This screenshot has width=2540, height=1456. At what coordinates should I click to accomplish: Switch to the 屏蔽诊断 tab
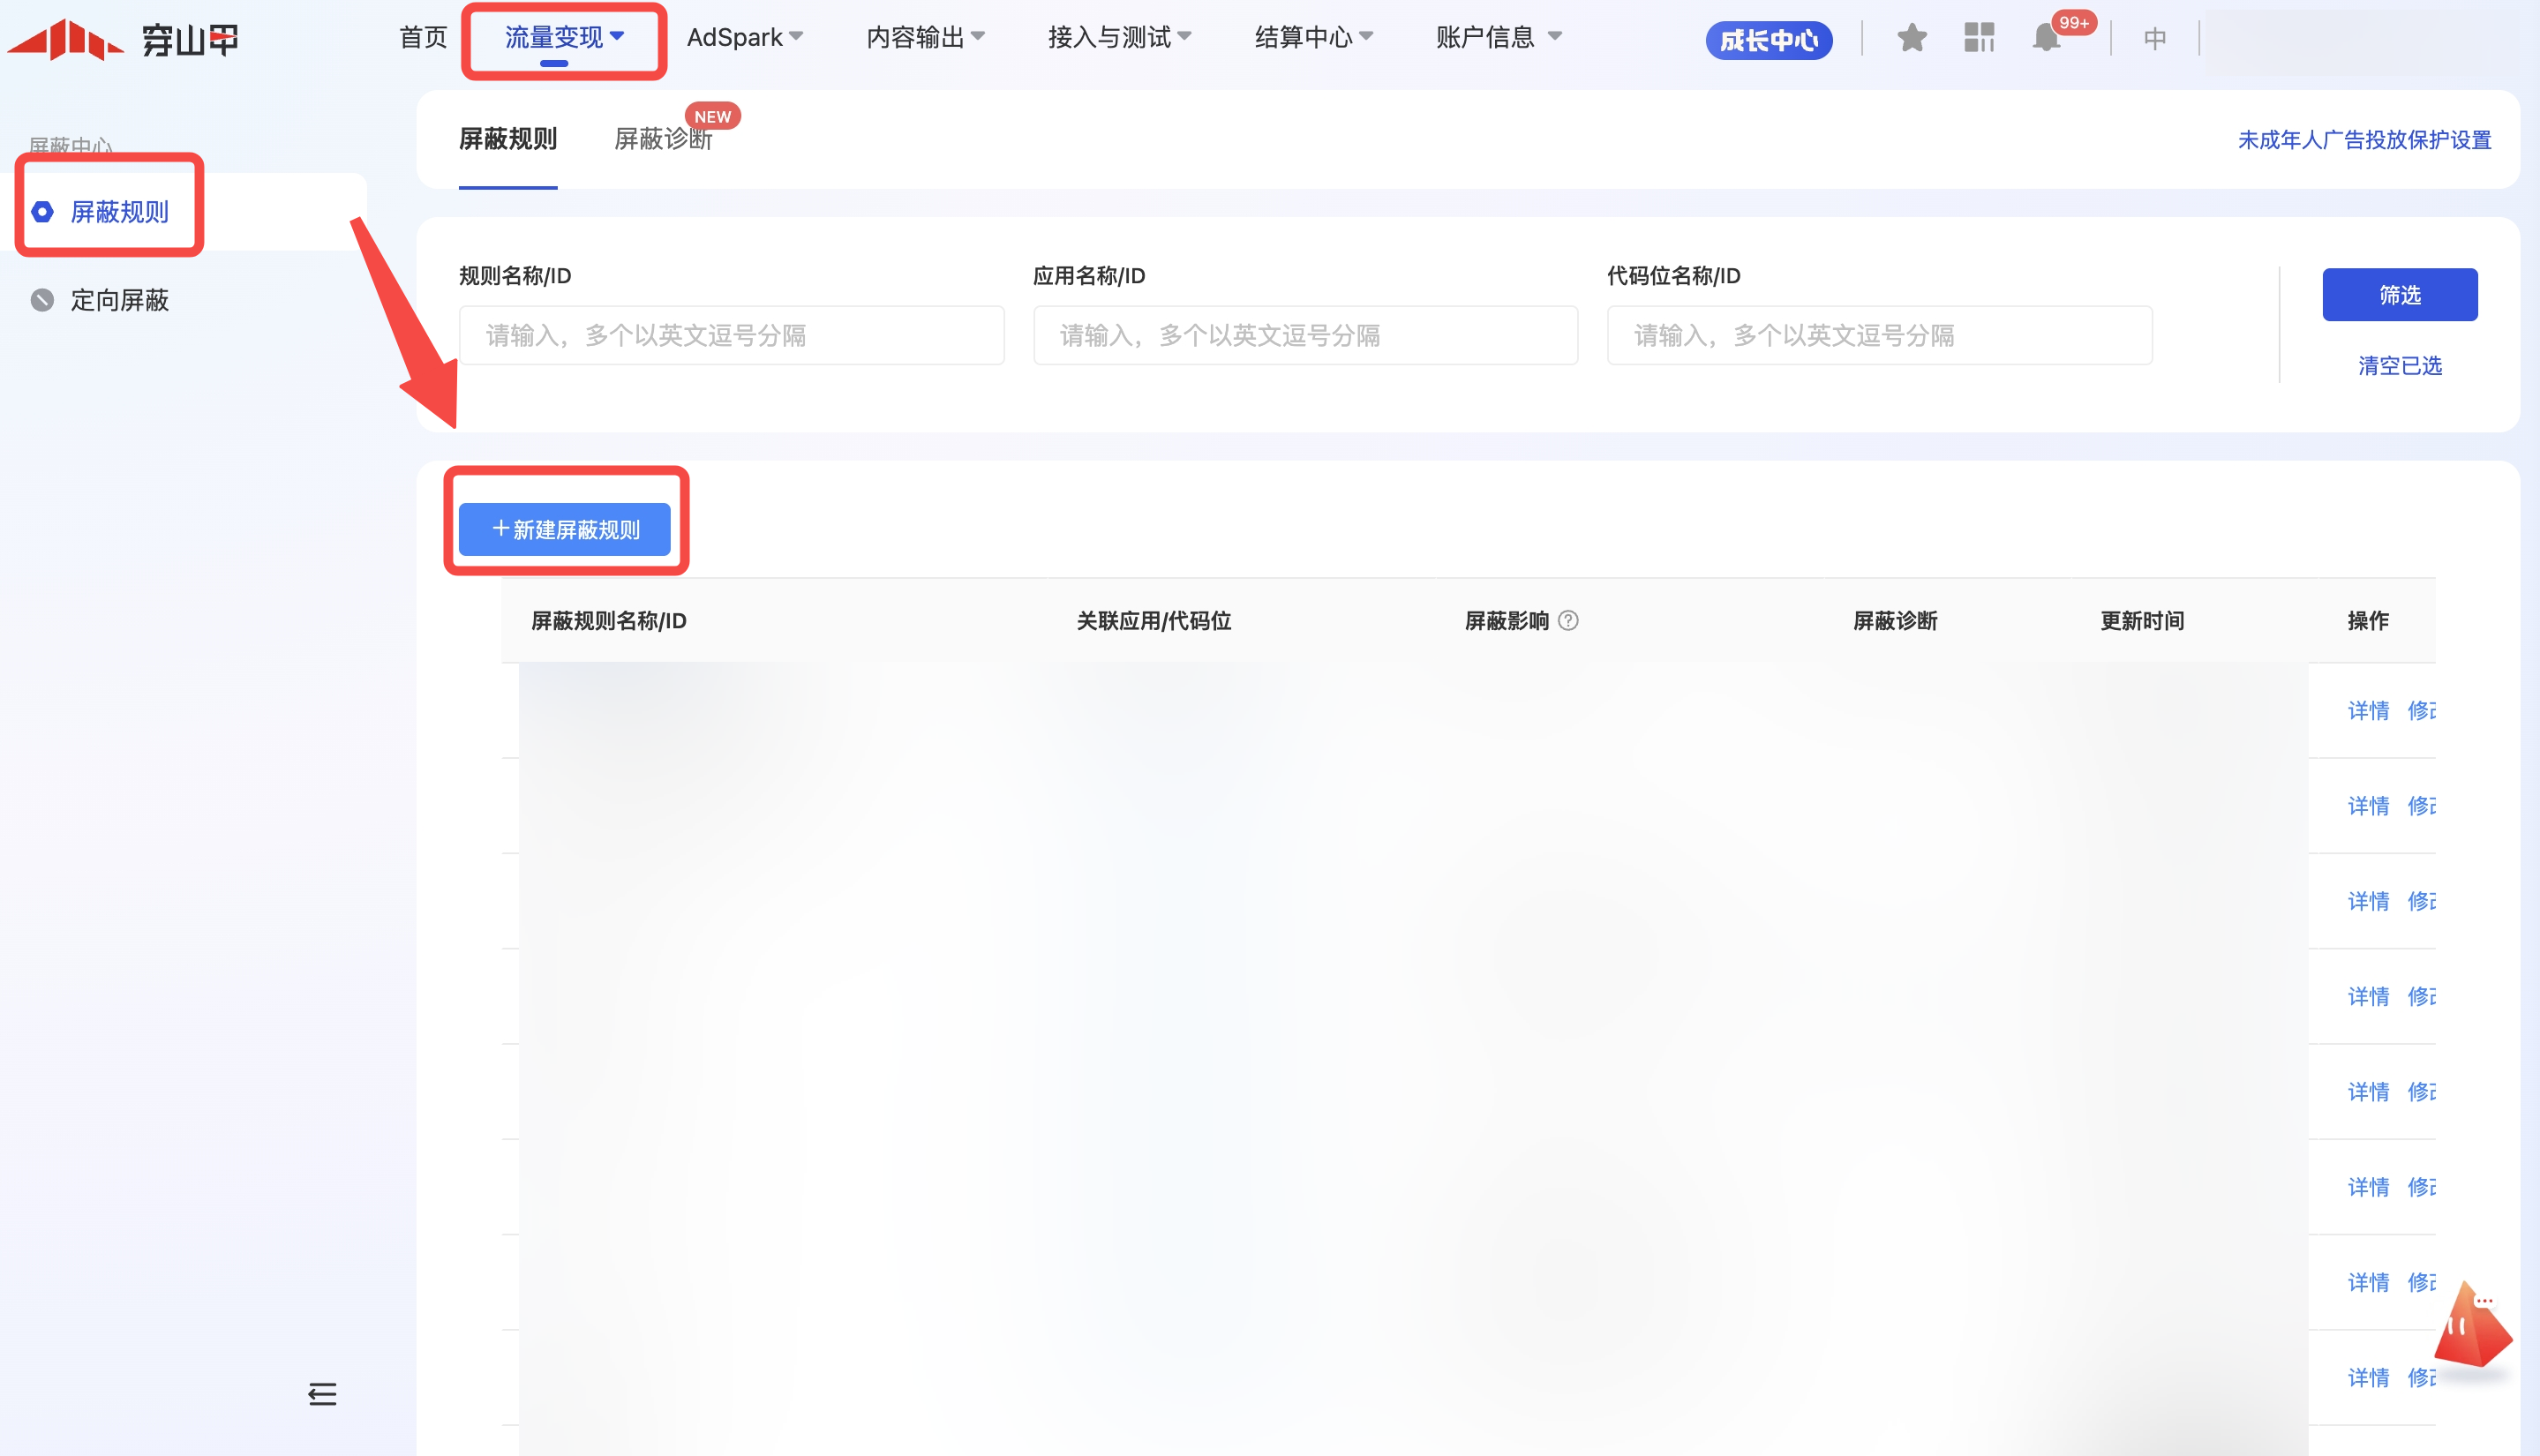pyautogui.click(x=662, y=139)
